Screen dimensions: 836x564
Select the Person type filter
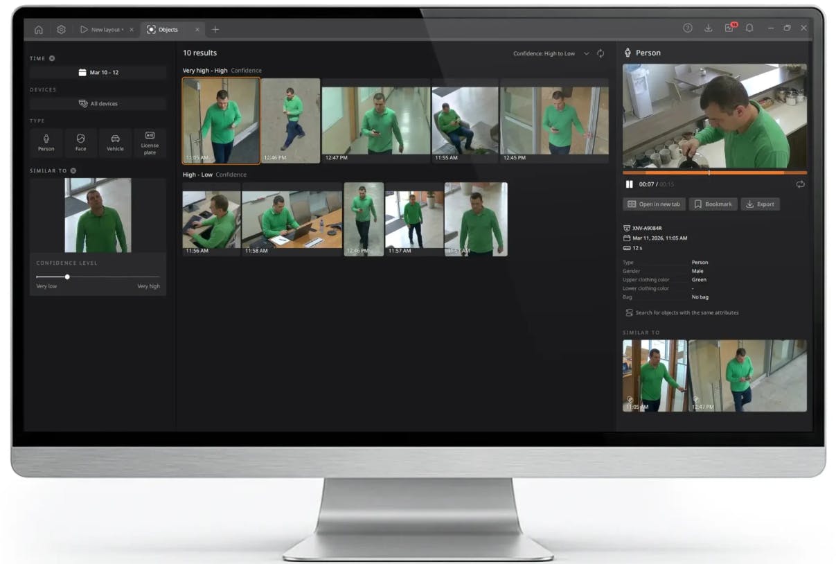pos(46,143)
